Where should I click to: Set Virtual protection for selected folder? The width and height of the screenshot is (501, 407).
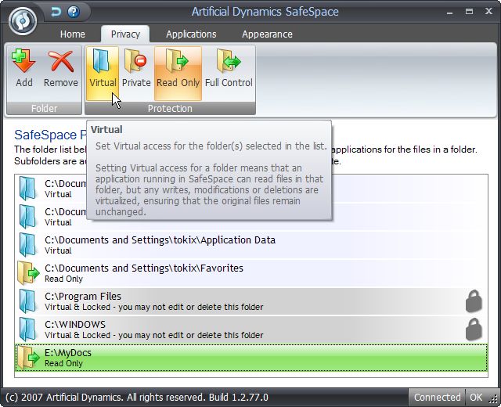coord(103,74)
